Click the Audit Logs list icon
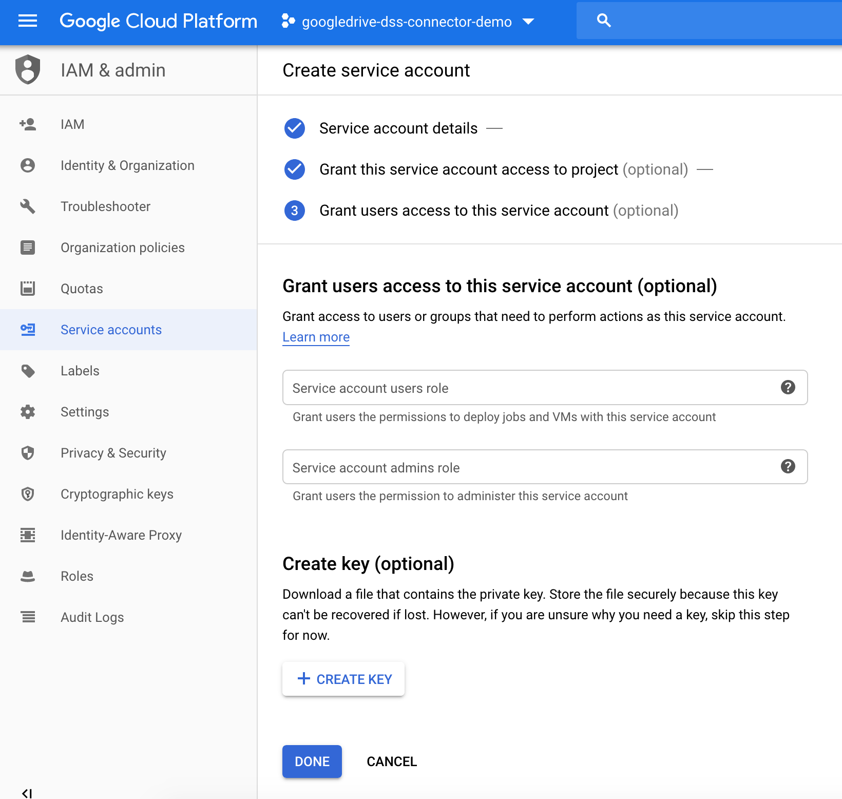 pos(28,617)
